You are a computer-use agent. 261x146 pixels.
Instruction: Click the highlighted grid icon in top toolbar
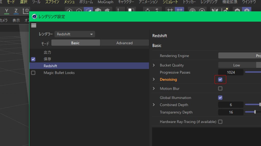click(179, 11)
